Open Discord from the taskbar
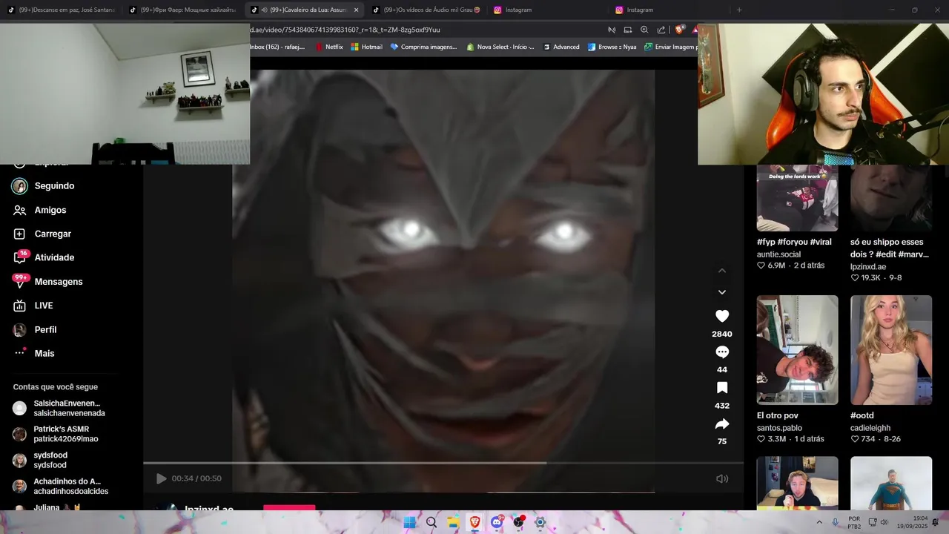The width and height of the screenshot is (949, 534). click(x=497, y=522)
